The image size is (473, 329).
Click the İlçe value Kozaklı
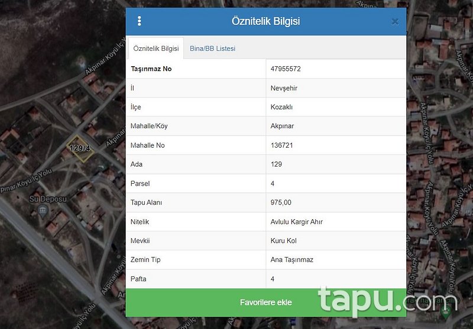(281, 107)
